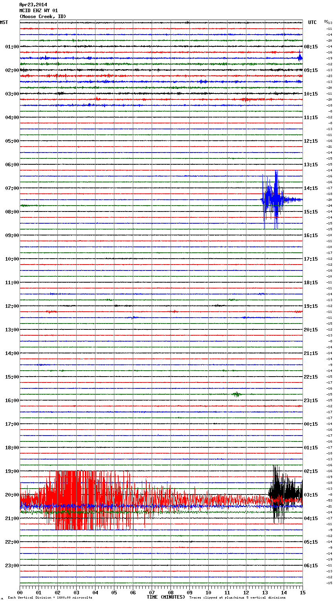Click the 02:00 MST time label
The height and width of the screenshot is (603, 334).
12,70
